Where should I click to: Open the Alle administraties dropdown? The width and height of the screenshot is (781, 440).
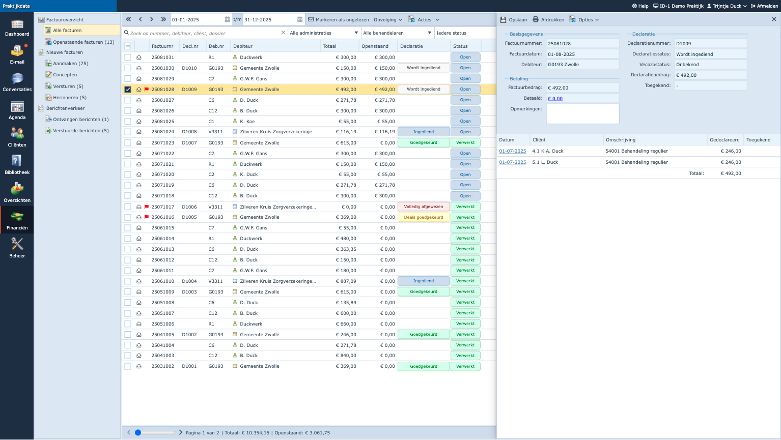pos(324,33)
